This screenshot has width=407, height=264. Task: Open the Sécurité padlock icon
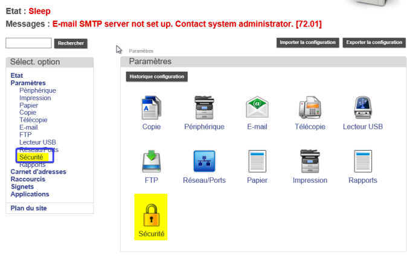pyautogui.click(x=150, y=216)
